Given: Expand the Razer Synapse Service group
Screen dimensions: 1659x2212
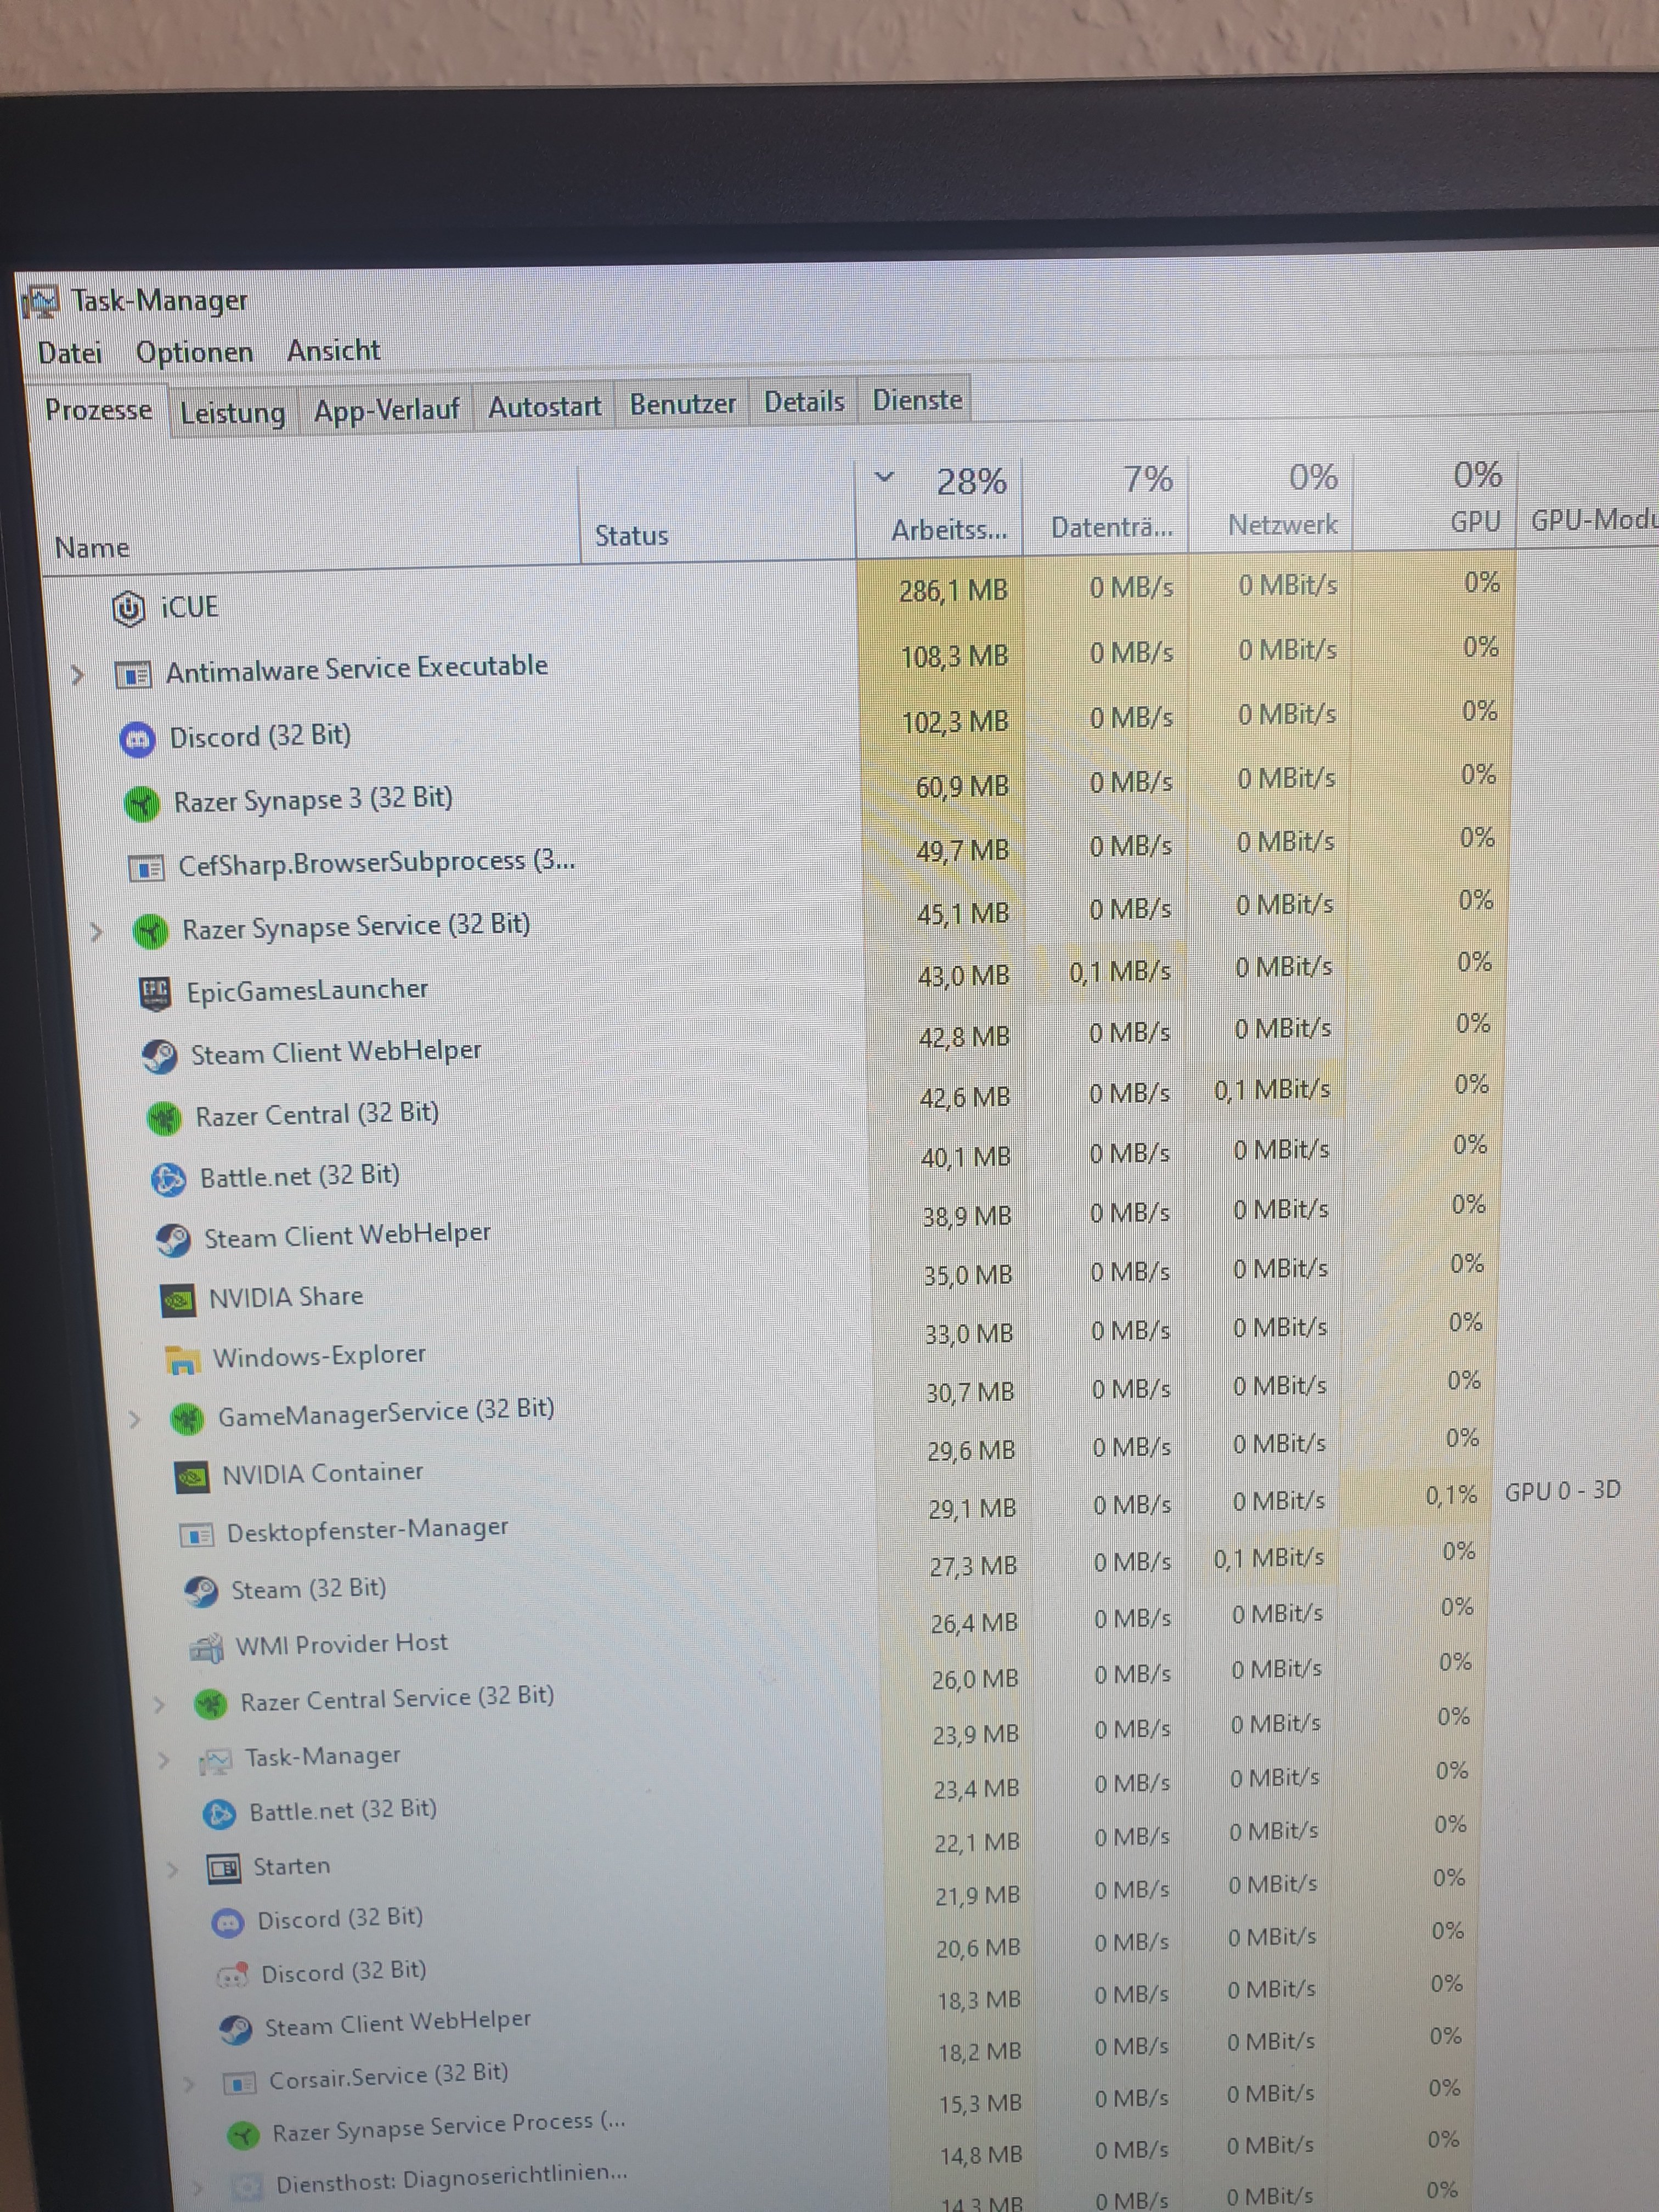Looking at the screenshot, I should coord(96,932).
